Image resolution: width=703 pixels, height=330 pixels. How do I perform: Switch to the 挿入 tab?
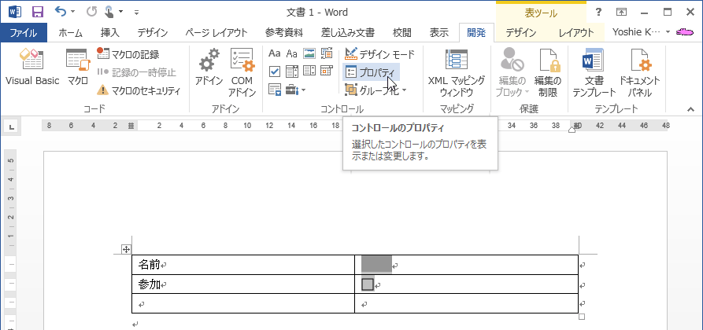tap(110, 32)
